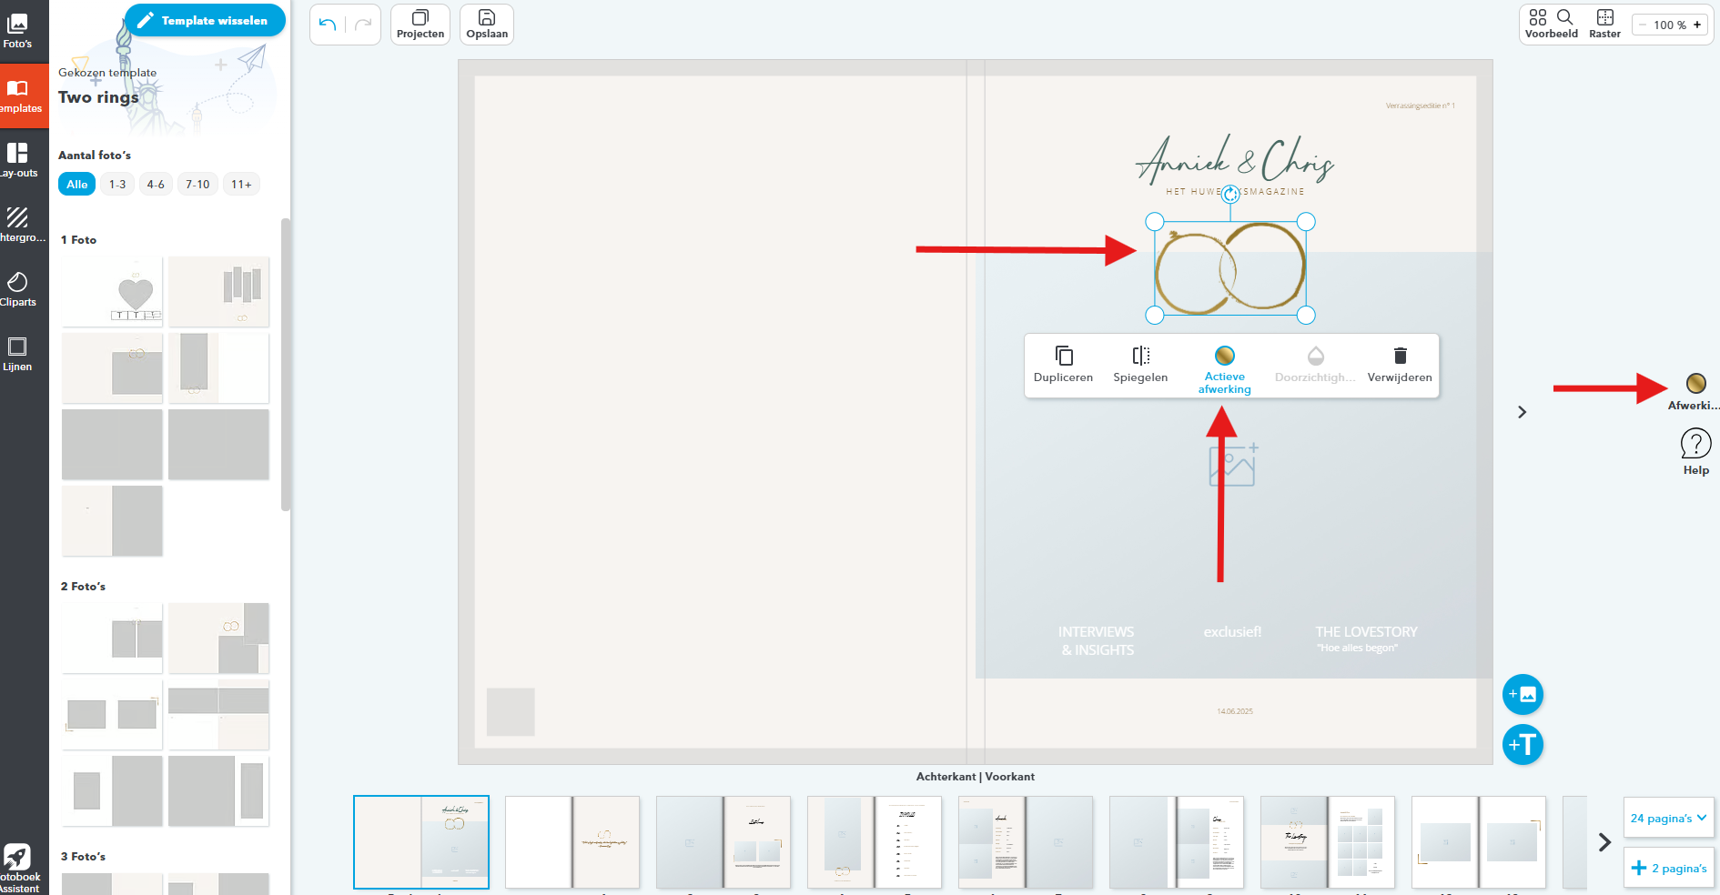This screenshot has height=895, width=1720.
Task: Open the 24 pagina's dropdown
Action: click(1668, 818)
